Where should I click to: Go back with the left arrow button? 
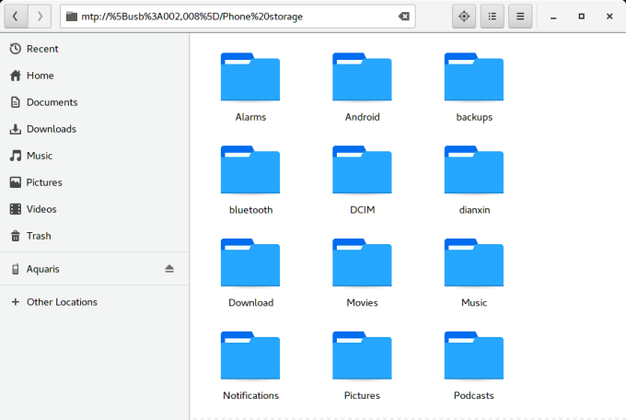point(16,17)
